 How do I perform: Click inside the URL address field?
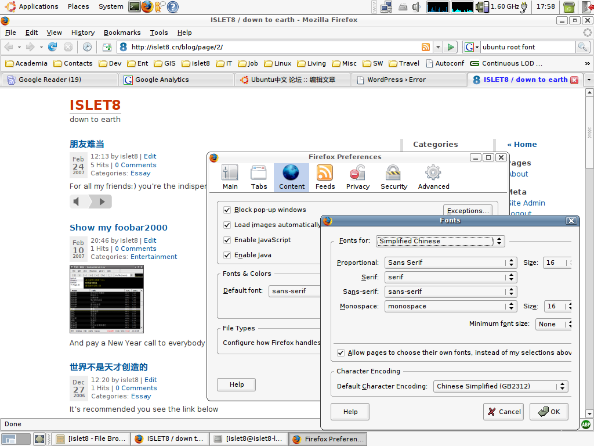tap(275, 47)
